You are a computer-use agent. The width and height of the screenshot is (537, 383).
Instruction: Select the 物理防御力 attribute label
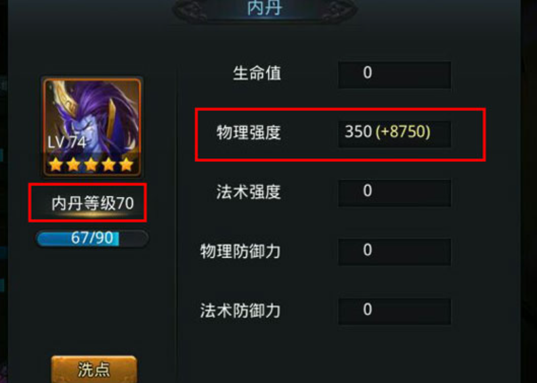240,251
